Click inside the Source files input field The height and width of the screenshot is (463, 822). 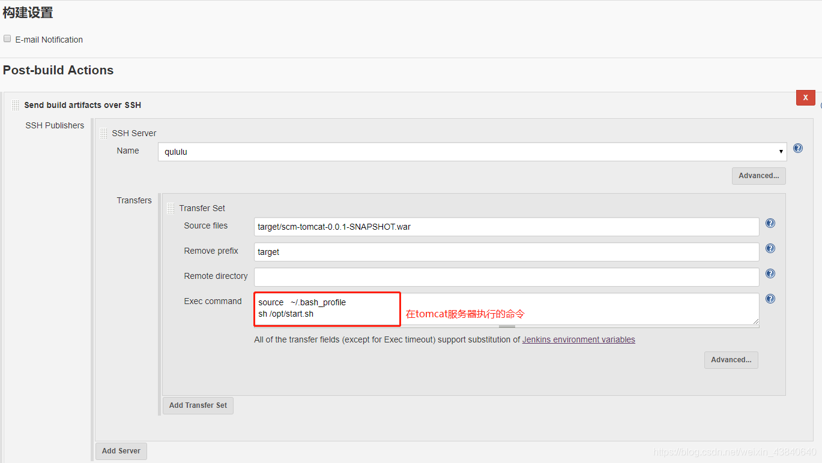[507, 227]
